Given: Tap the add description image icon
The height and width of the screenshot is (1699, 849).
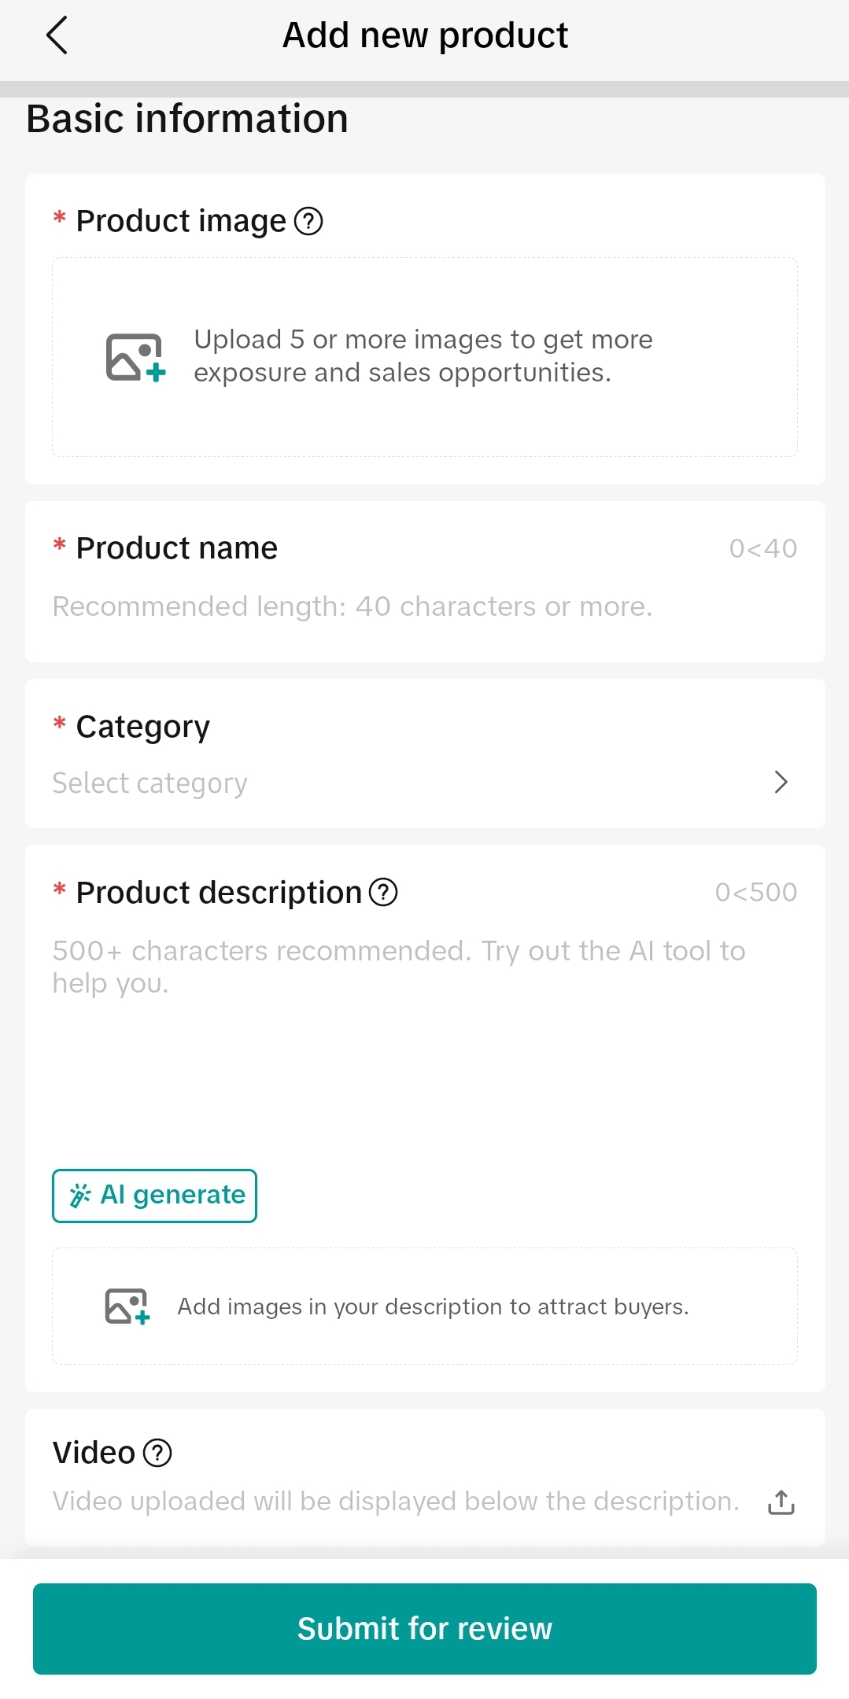Looking at the screenshot, I should (127, 1306).
